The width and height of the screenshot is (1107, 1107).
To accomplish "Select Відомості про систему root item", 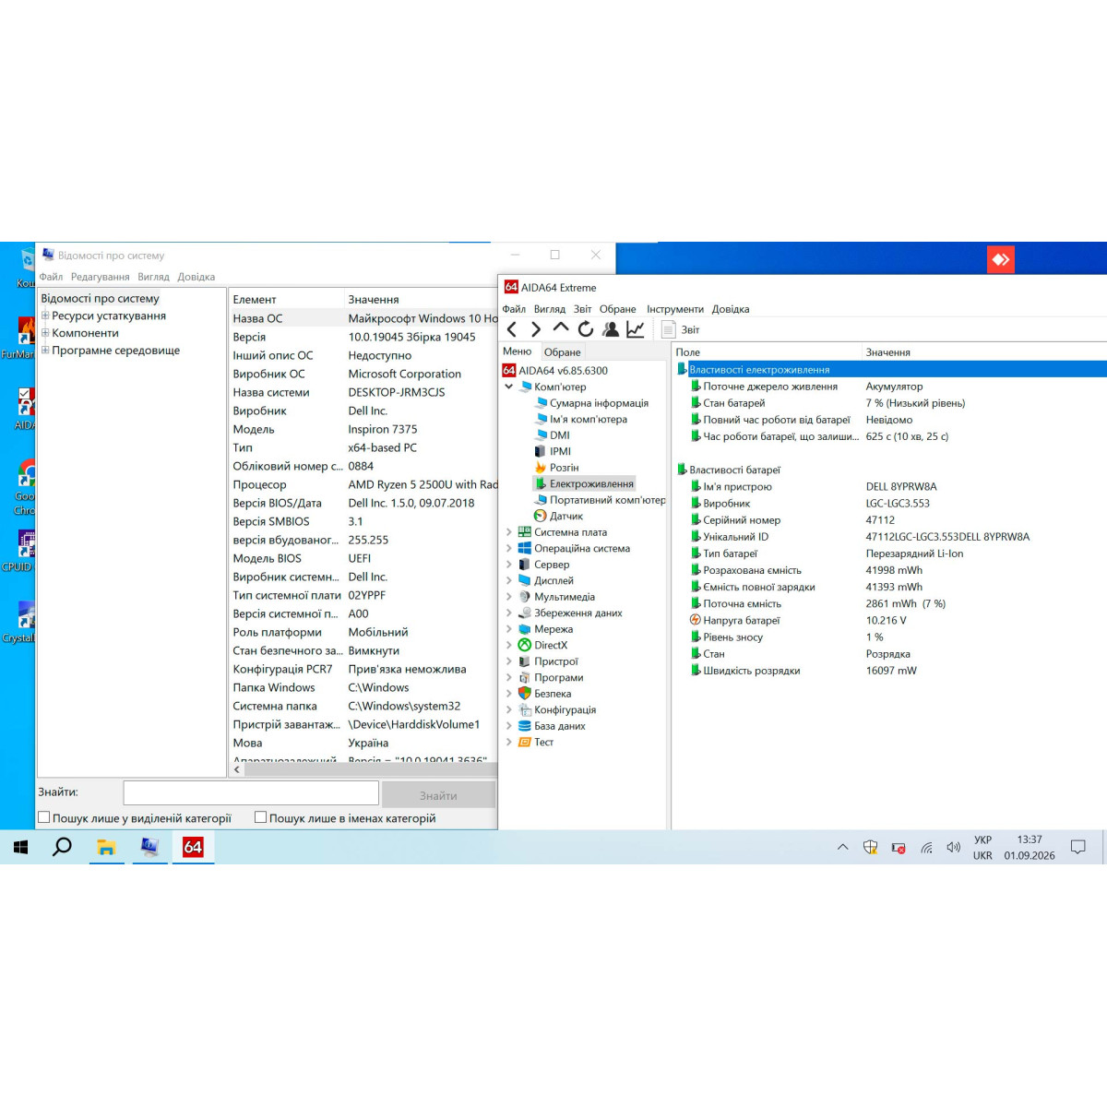I will 100,298.
